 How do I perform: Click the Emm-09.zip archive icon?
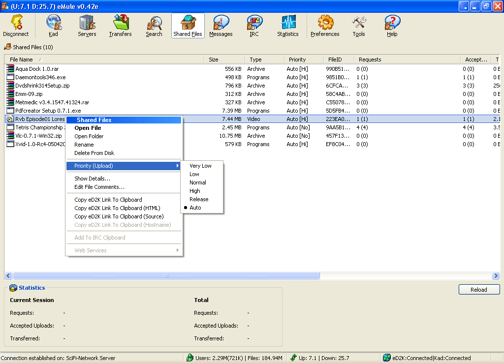(x=10, y=94)
